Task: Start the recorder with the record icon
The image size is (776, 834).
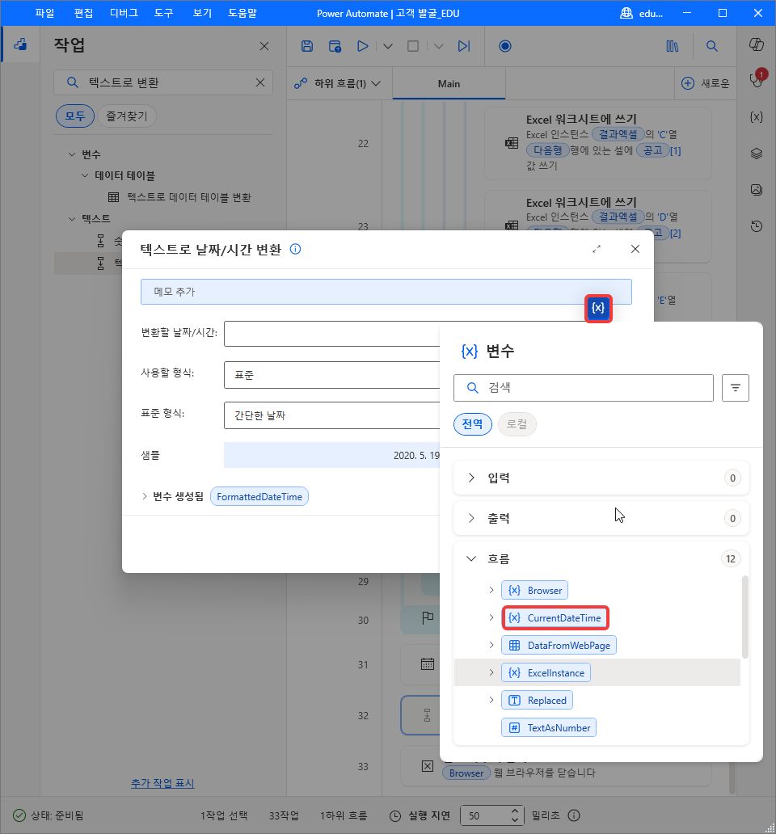Action: point(505,46)
